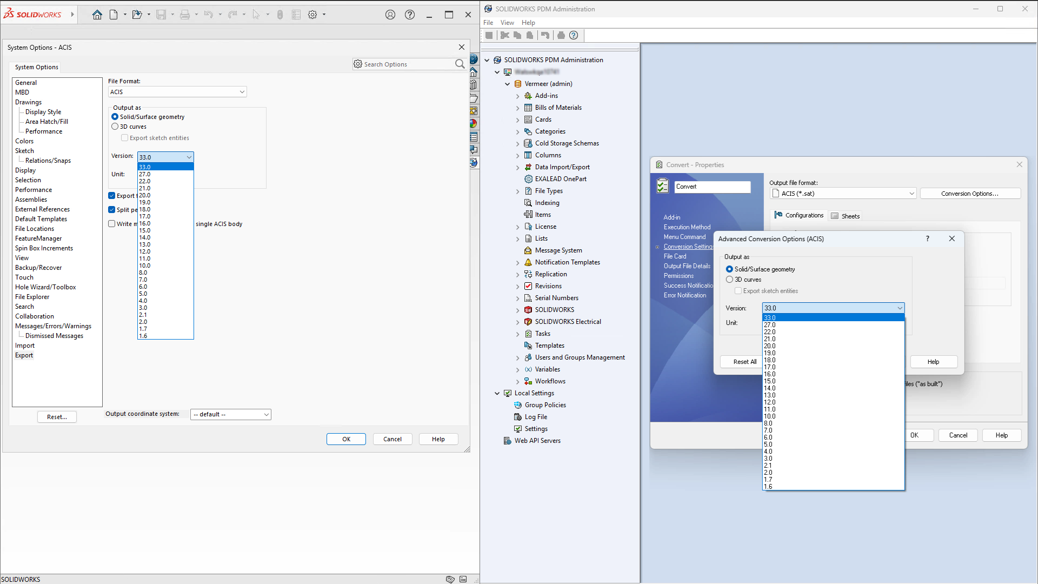Collapse the Vermeer (admin) vault node
1038x584 pixels.
click(507, 84)
